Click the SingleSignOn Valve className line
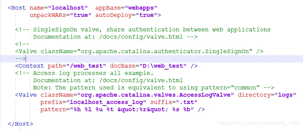 tap(139, 51)
